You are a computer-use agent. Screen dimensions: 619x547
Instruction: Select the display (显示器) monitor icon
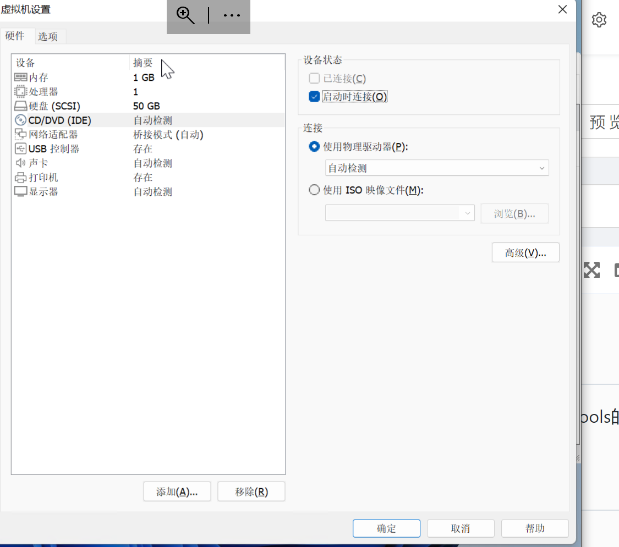point(20,192)
